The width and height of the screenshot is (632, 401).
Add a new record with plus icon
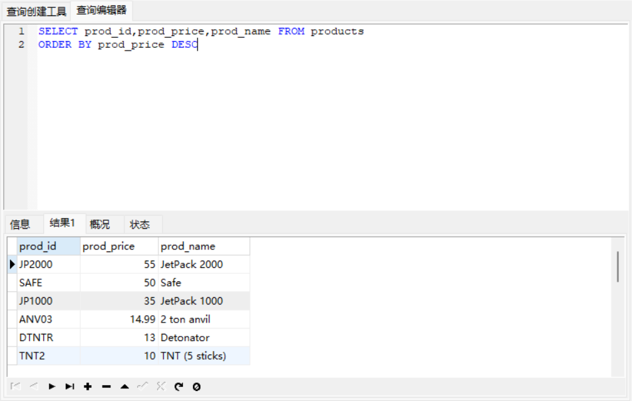(x=88, y=386)
